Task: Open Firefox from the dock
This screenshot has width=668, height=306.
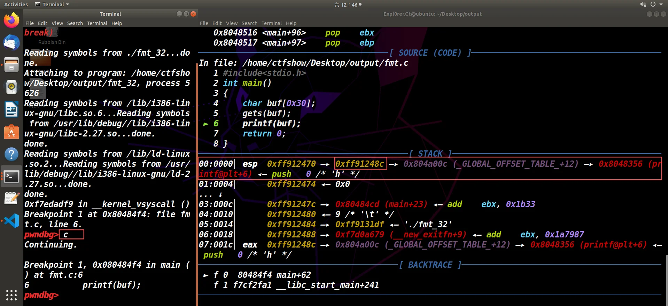Action: 11,20
